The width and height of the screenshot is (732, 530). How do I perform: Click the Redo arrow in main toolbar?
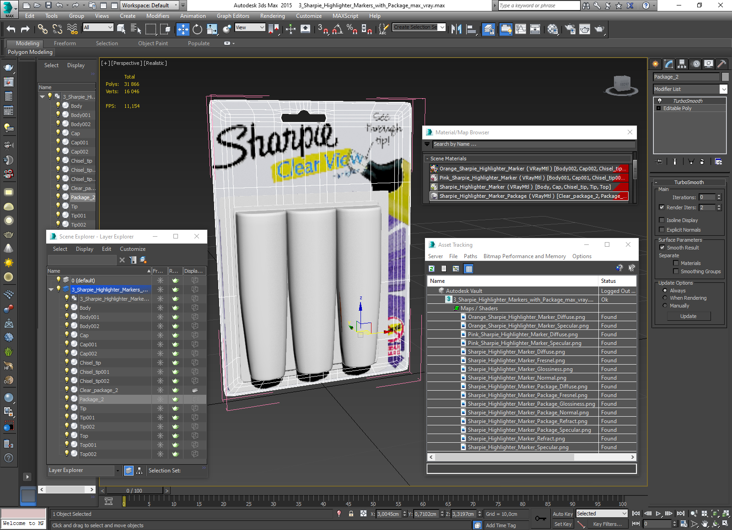tap(25, 29)
